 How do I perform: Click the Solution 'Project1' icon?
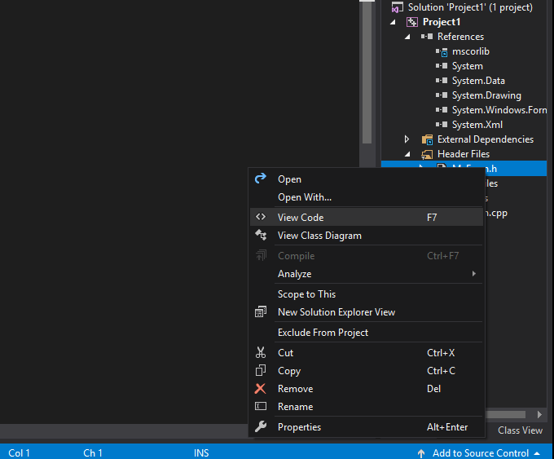click(397, 7)
